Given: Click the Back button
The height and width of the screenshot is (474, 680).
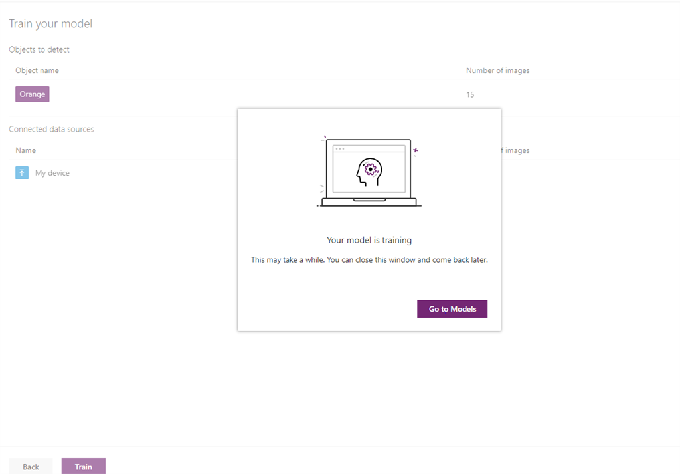Looking at the screenshot, I should (x=31, y=466).
